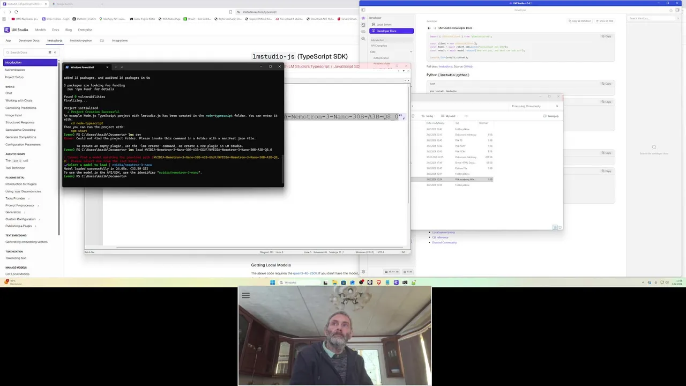Expand Custom Configuration sidebar item
Image resolution: width=686 pixels, height=386 pixels.
click(40, 219)
